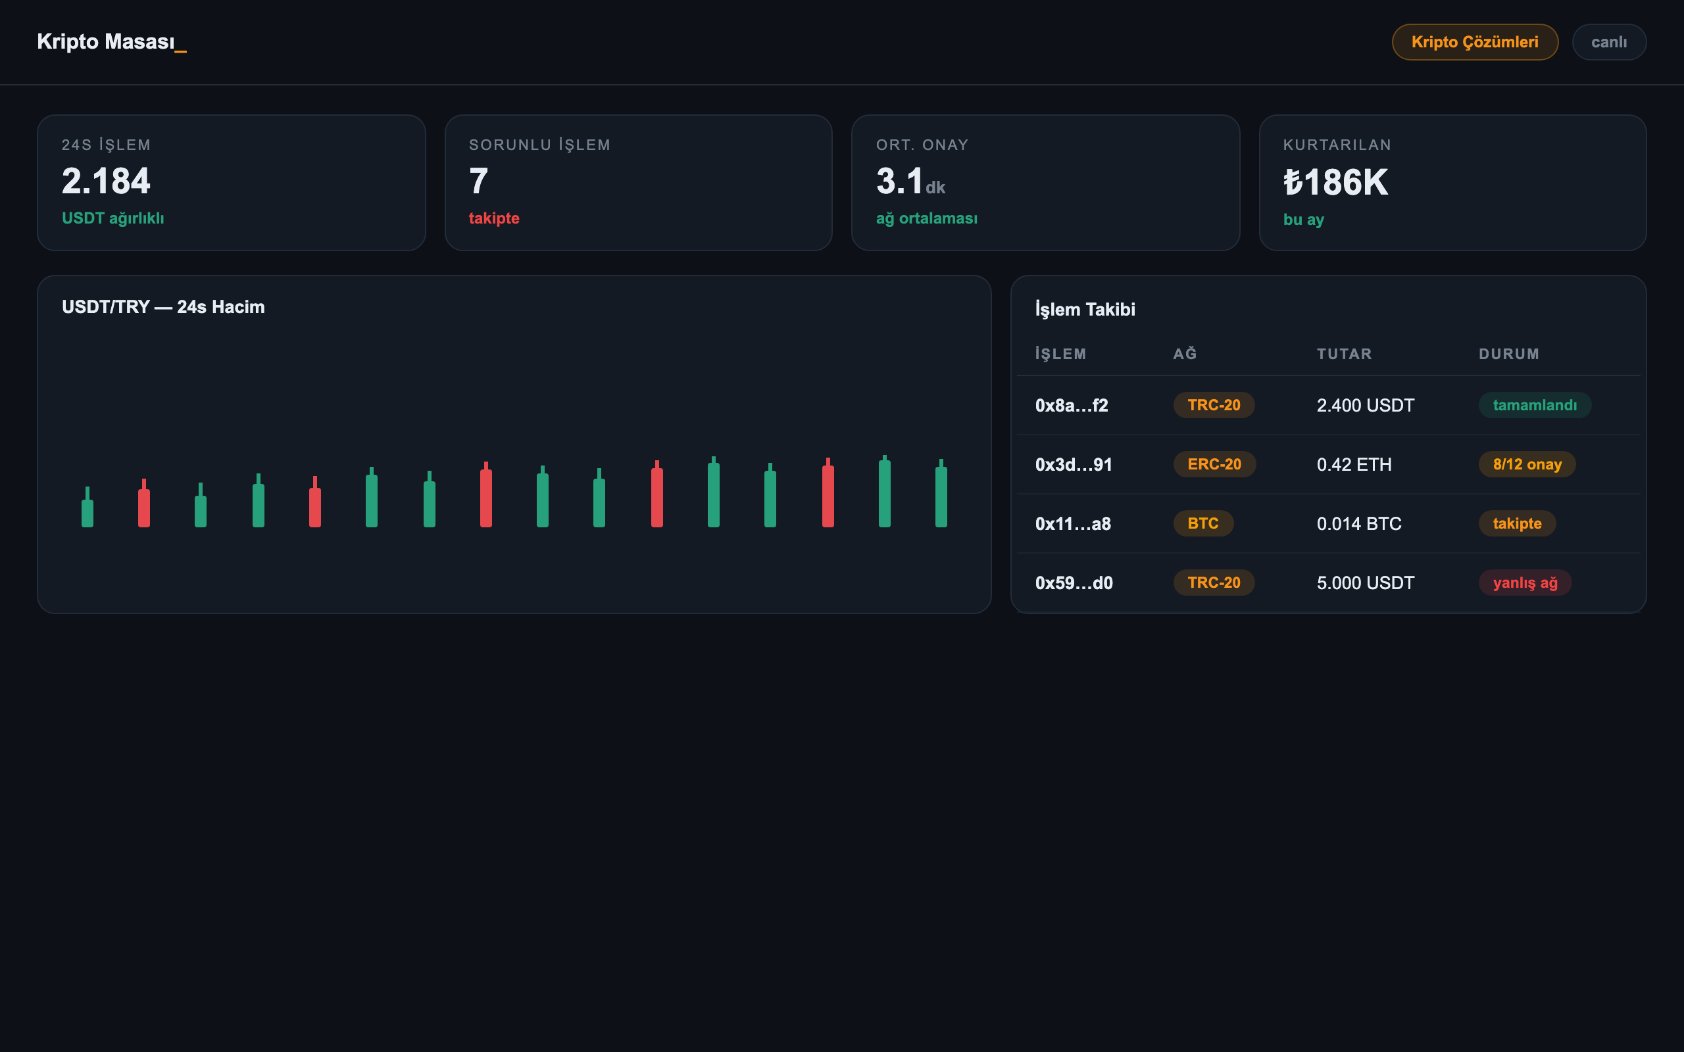The width and height of the screenshot is (1684, 1052).
Task: Sort by the DURUM column header
Action: click(1508, 354)
